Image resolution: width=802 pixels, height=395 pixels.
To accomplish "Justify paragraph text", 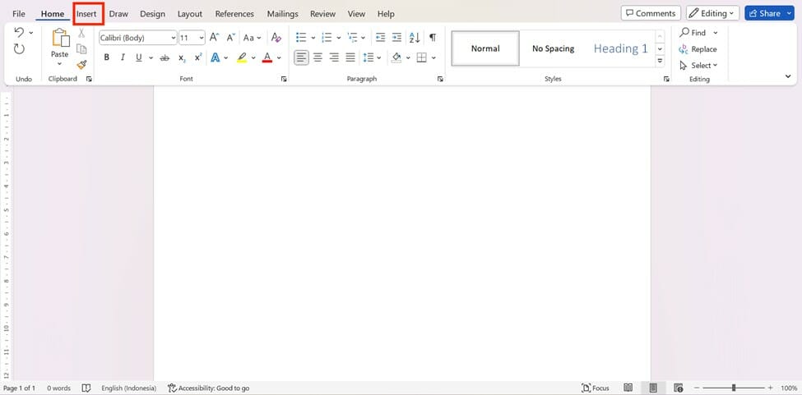I will (350, 57).
